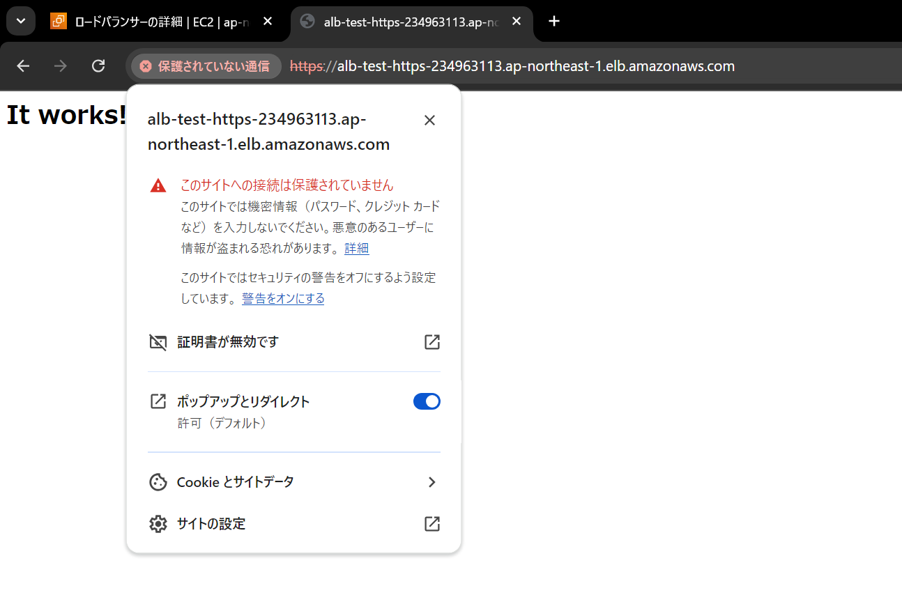The width and height of the screenshot is (902, 595).
Task: Toggle ポップアップとリダイレクト switch
Action: pyautogui.click(x=427, y=401)
